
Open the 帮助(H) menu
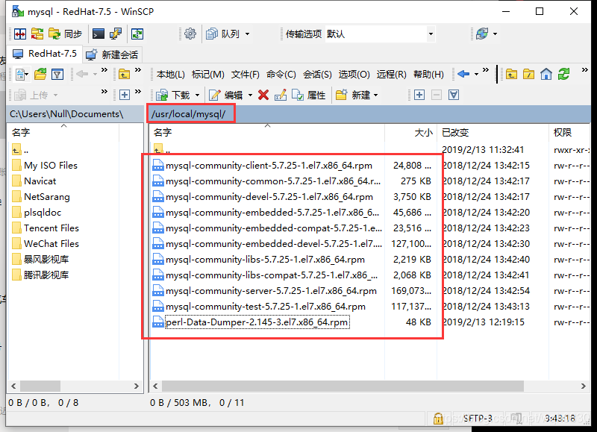click(x=428, y=75)
